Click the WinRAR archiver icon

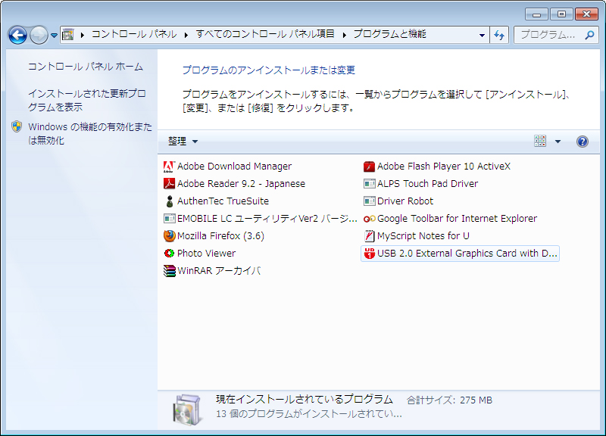coord(169,271)
